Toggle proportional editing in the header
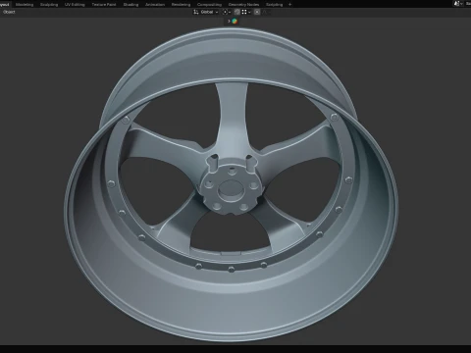The width and height of the screenshot is (471, 353). (257, 12)
